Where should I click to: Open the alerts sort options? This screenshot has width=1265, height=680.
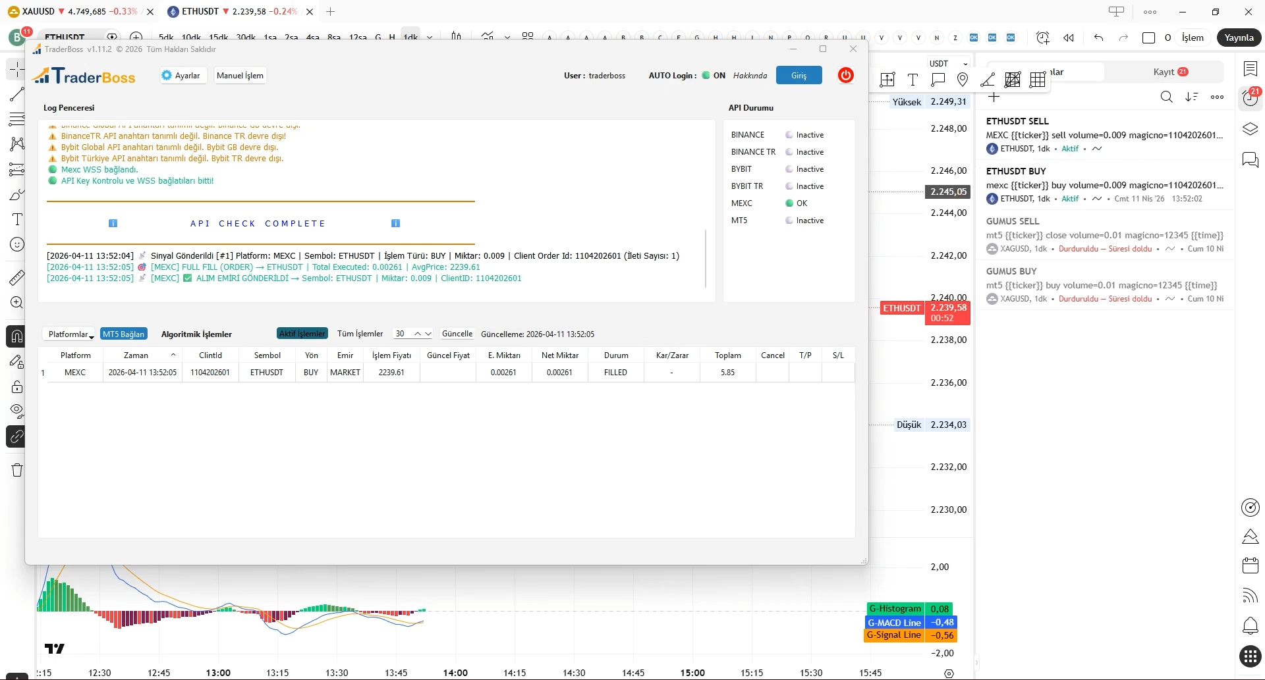click(1191, 97)
